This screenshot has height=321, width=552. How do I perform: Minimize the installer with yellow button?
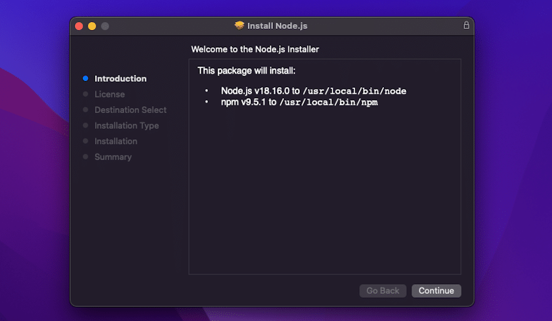[x=92, y=26]
